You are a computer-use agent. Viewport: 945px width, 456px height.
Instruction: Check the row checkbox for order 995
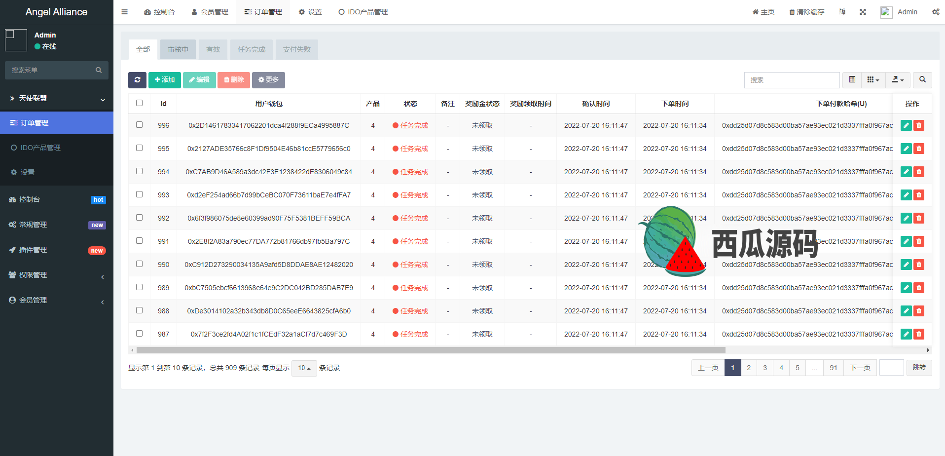(x=139, y=148)
